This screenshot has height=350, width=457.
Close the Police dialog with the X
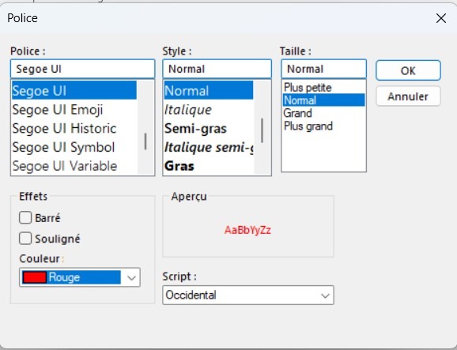point(441,18)
